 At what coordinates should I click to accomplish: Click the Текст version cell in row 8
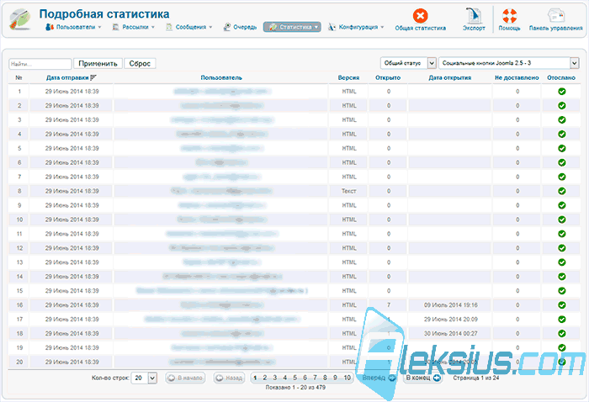click(x=348, y=191)
